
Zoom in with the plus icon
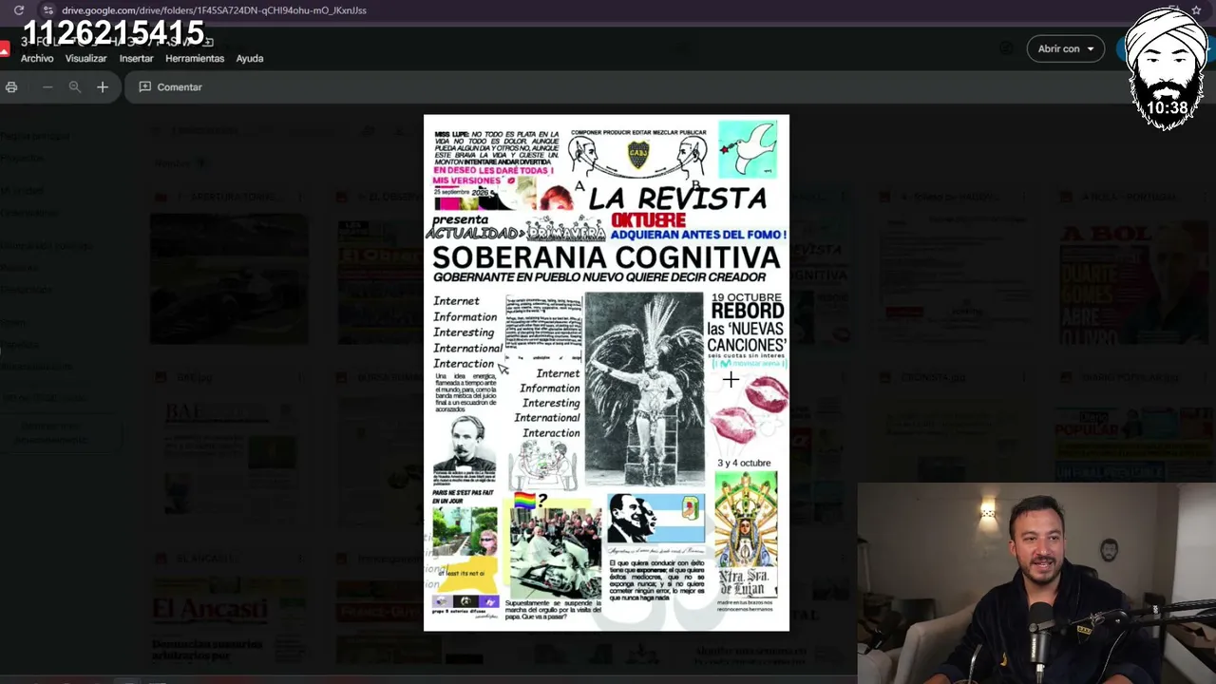(103, 87)
